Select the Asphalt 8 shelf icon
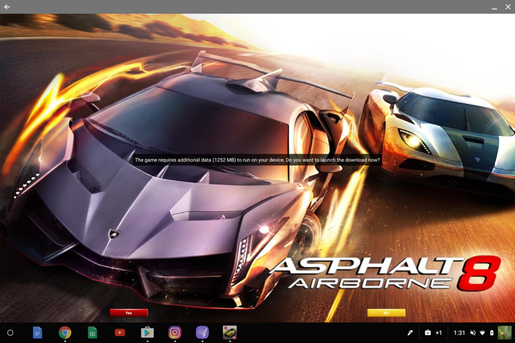Screen dimensions: 515x343 point(230,332)
